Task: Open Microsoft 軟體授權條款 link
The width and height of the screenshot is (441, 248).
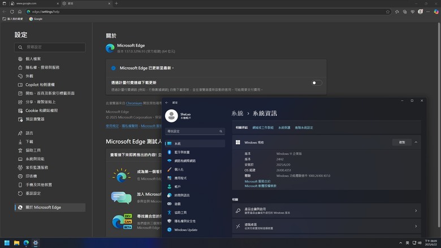Action: pos(261,186)
